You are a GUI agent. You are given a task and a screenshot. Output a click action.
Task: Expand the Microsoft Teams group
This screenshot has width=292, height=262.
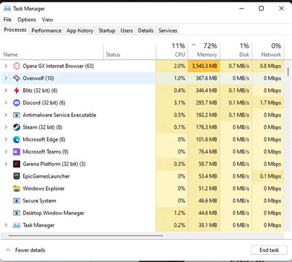(x=6, y=152)
